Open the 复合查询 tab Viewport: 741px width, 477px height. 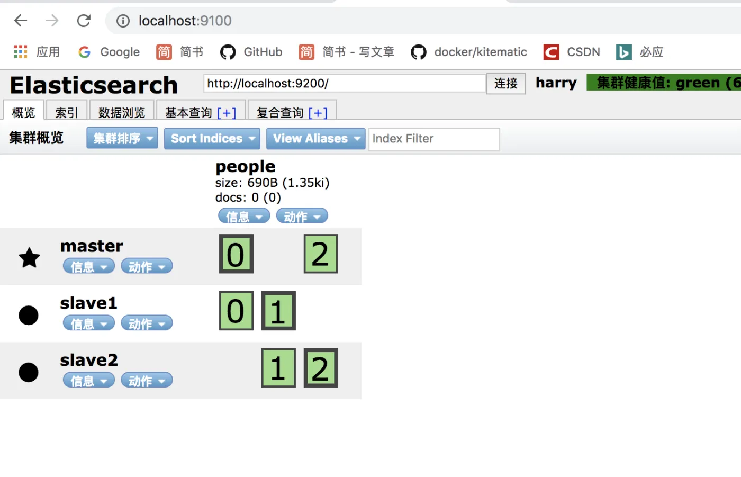pyautogui.click(x=280, y=112)
